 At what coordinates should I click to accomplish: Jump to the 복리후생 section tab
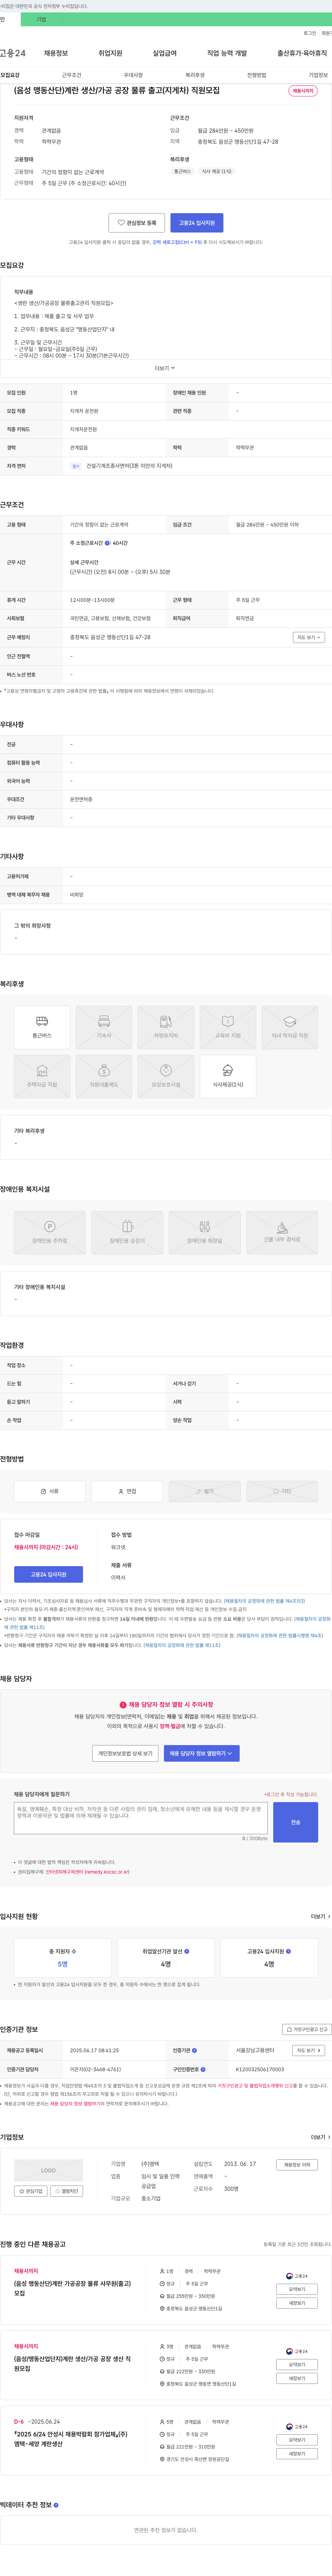click(x=195, y=75)
